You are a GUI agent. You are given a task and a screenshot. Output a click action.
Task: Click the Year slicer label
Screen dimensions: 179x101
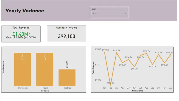pos(94,9)
